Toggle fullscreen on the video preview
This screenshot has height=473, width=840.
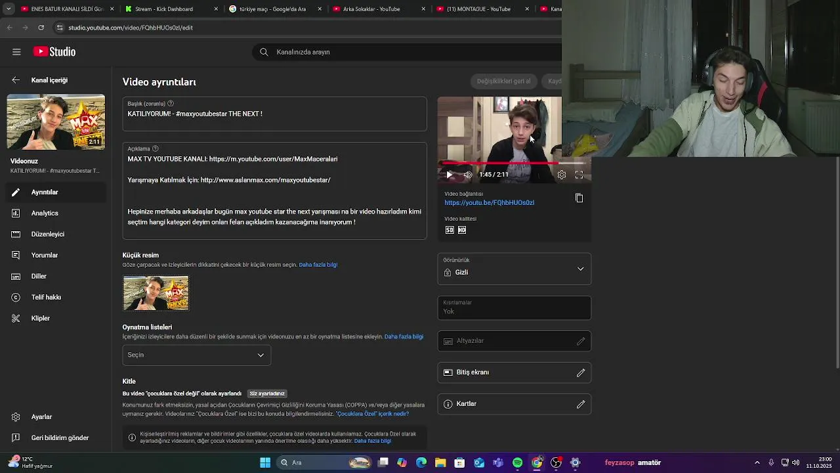pos(579,175)
